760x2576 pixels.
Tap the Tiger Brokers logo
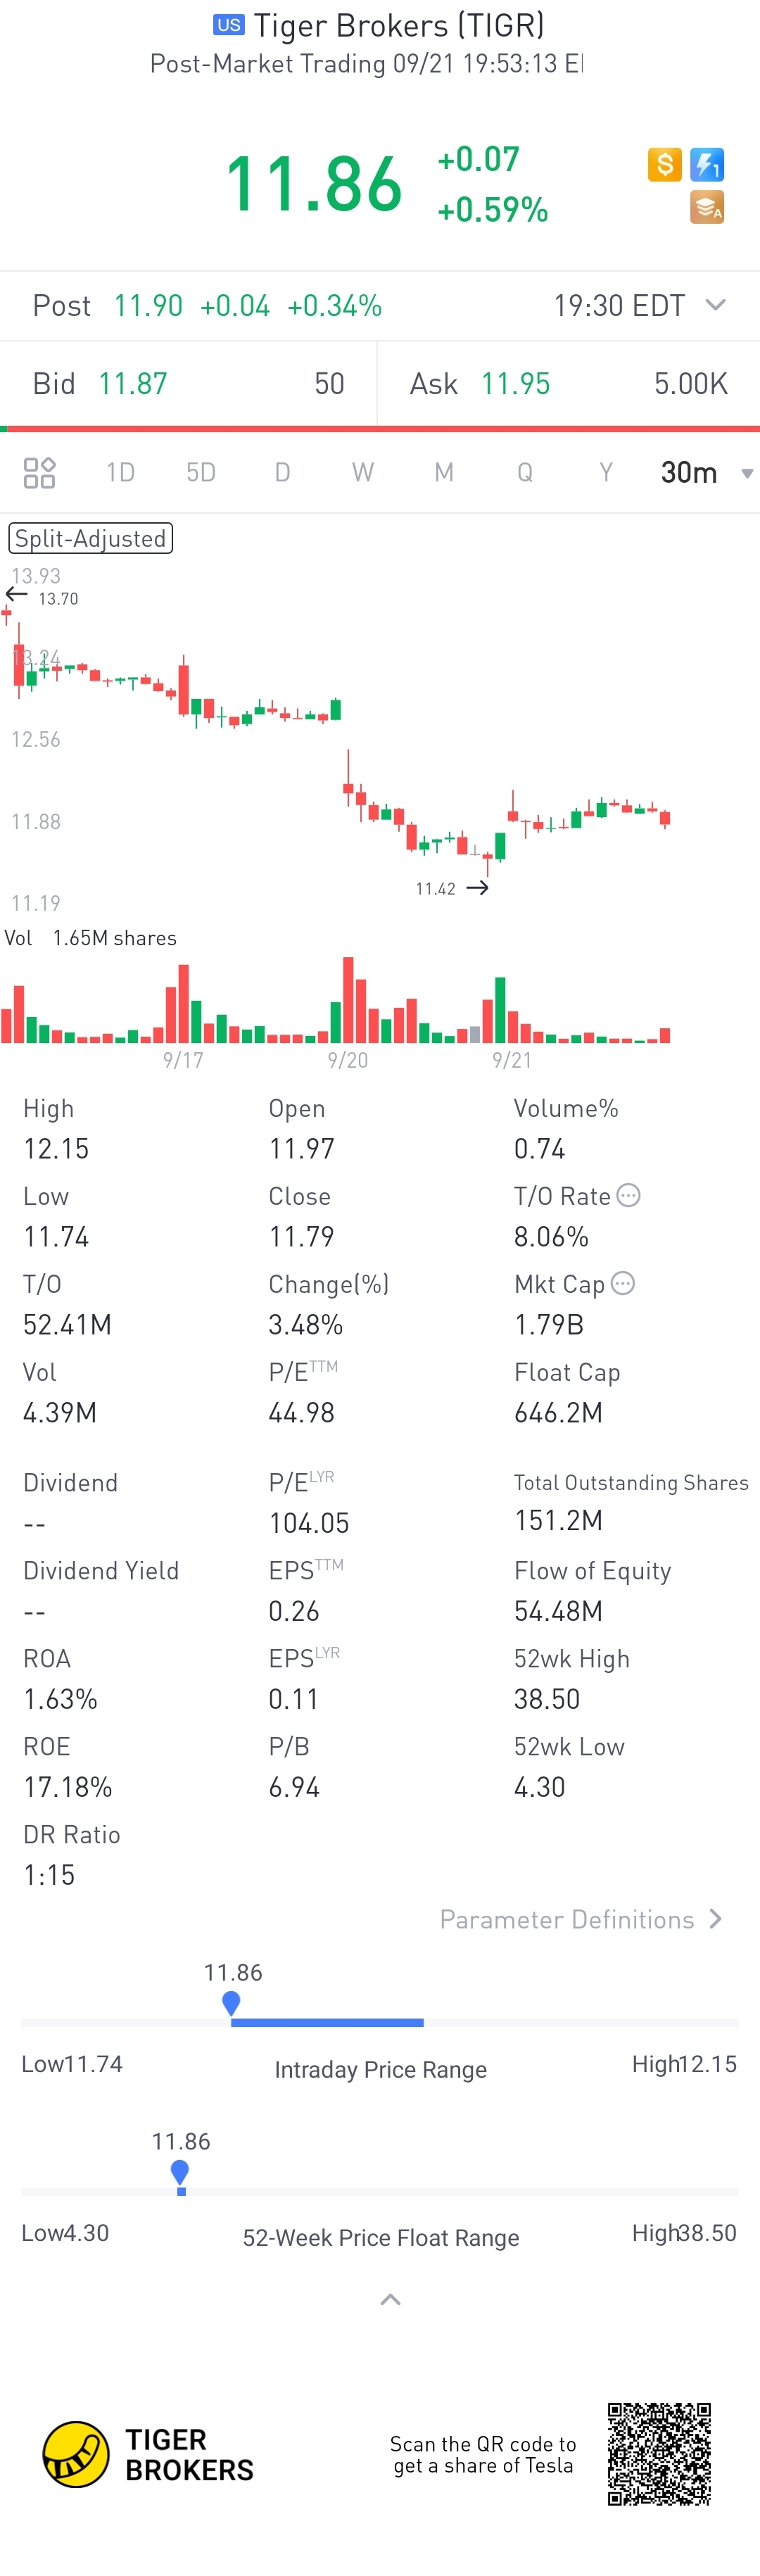(148, 2454)
